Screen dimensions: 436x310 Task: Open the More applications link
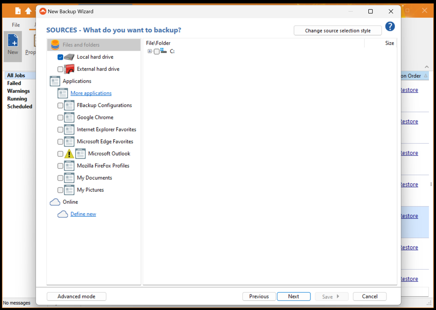(x=91, y=93)
